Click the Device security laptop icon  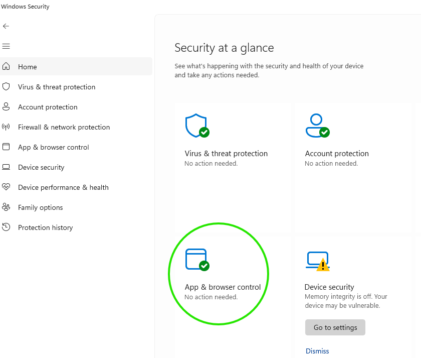coord(317,259)
